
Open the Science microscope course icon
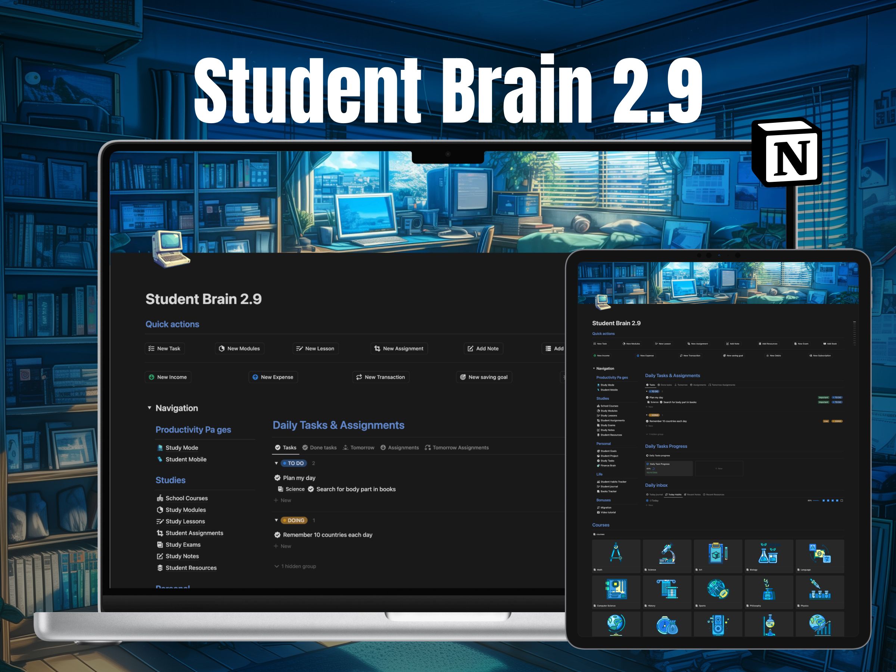point(667,553)
